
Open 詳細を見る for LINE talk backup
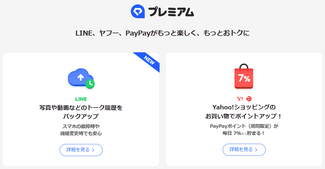[x=81, y=150]
